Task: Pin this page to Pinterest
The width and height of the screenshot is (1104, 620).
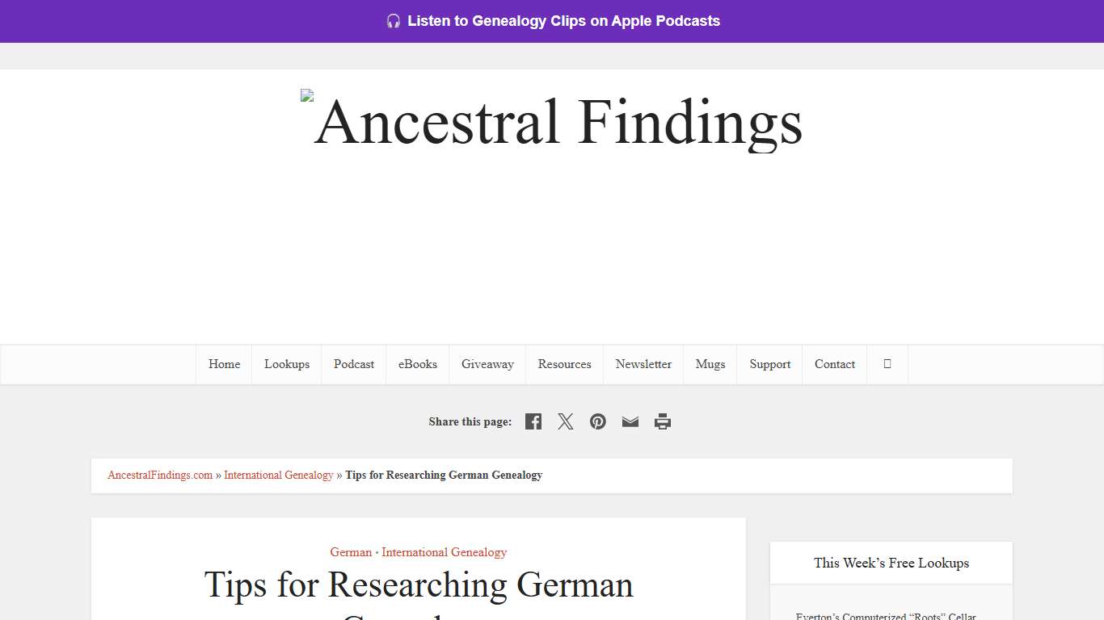Action: tap(597, 421)
